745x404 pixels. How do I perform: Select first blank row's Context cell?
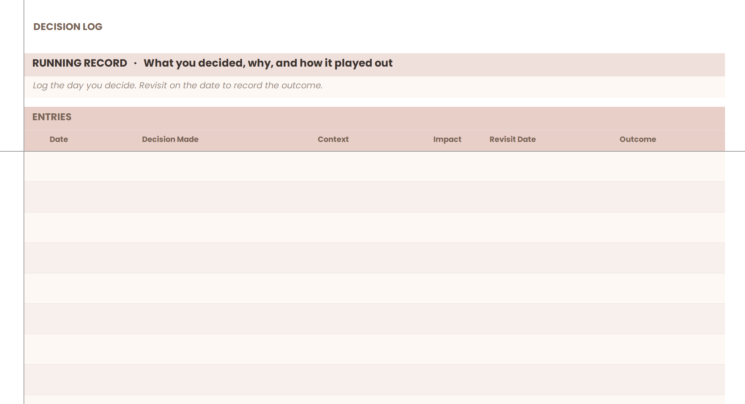(x=333, y=167)
